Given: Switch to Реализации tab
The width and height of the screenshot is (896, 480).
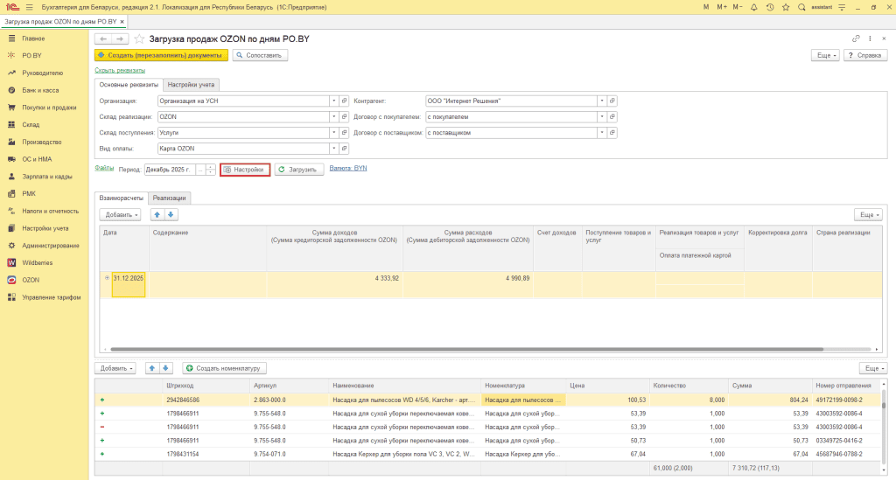Looking at the screenshot, I should click(169, 198).
